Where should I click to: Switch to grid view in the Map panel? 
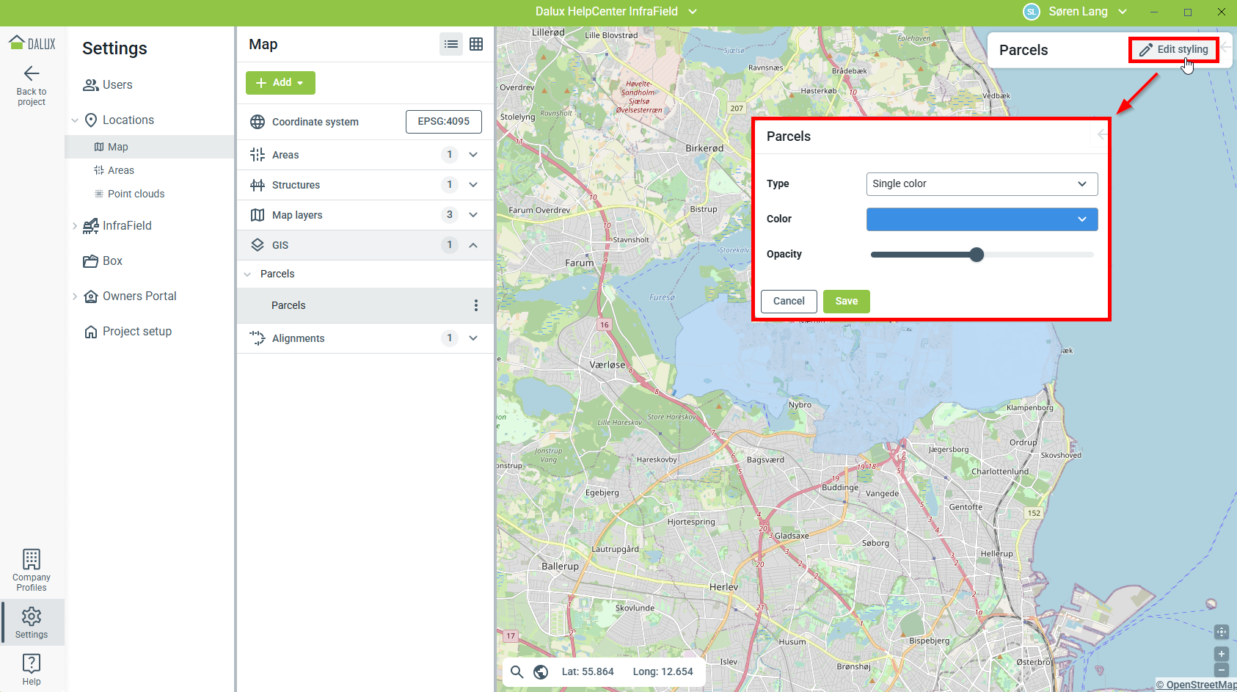click(476, 44)
